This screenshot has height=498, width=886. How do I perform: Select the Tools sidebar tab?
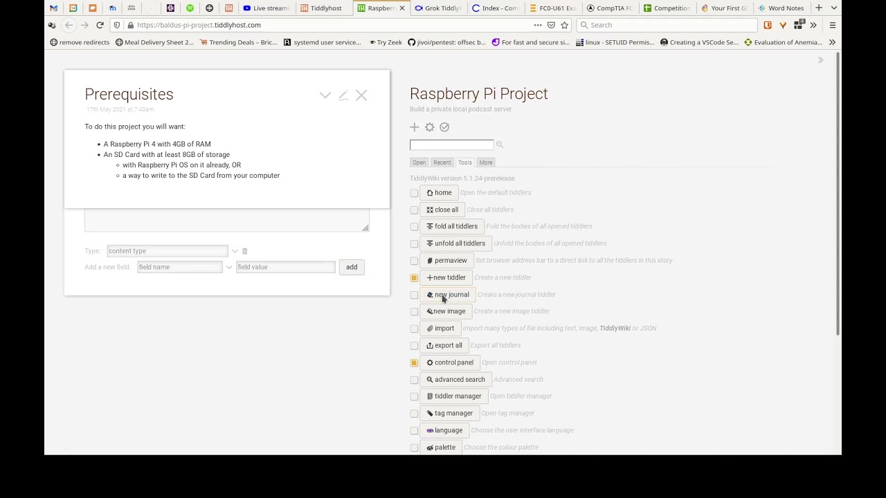pos(464,163)
